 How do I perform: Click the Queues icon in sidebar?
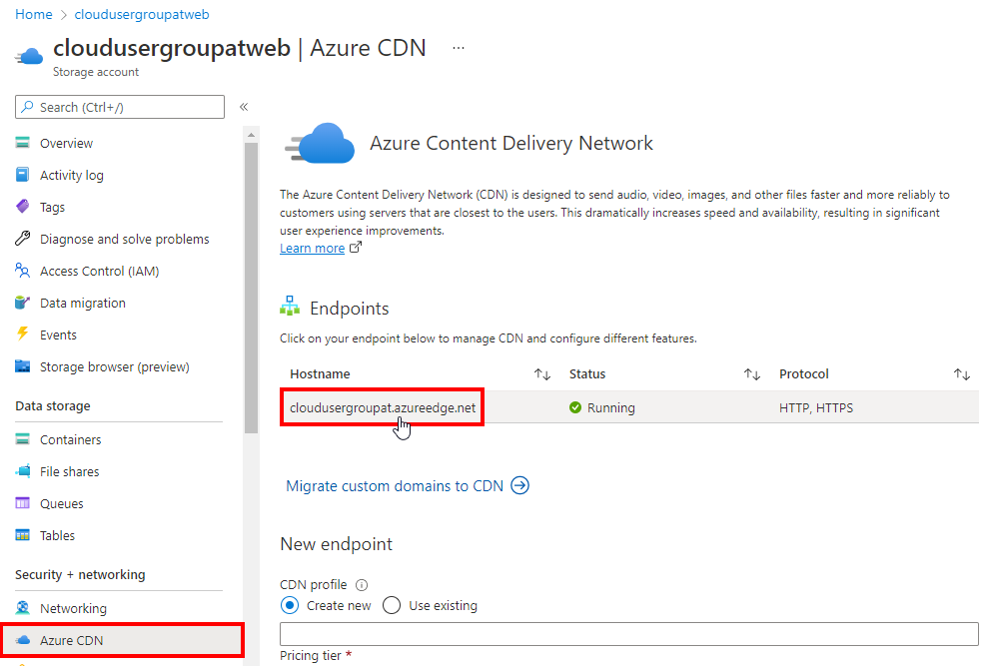(x=23, y=503)
